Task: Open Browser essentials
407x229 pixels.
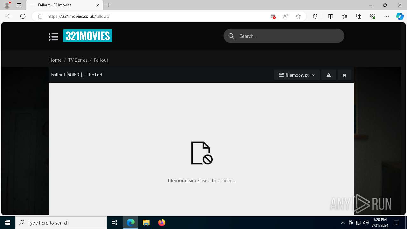Action: (x=373, y=16)
